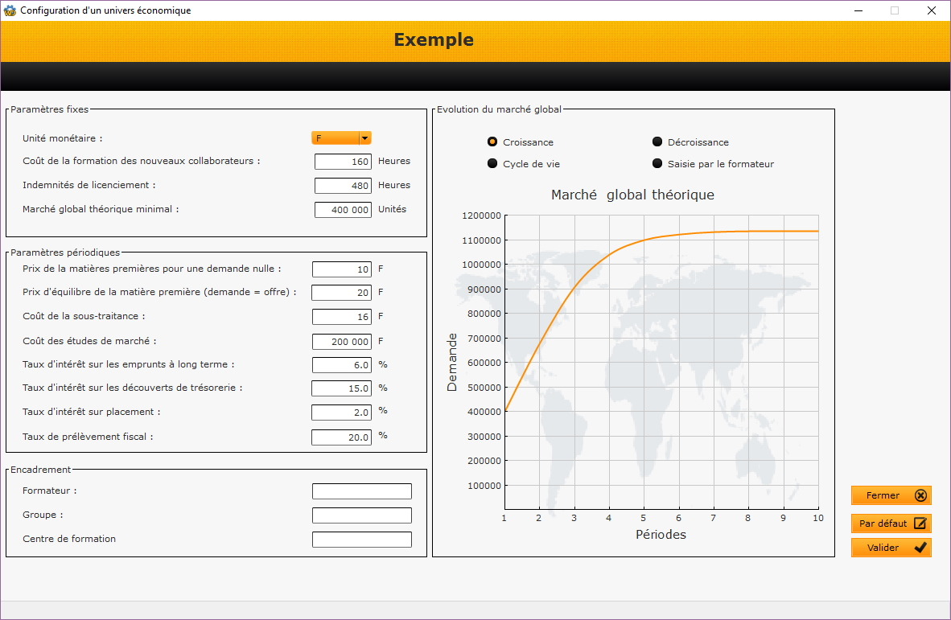The height and width of the screenshot is (620, 951).
Task: Click the 'Unité monétaire :' label
Action: 63,138
